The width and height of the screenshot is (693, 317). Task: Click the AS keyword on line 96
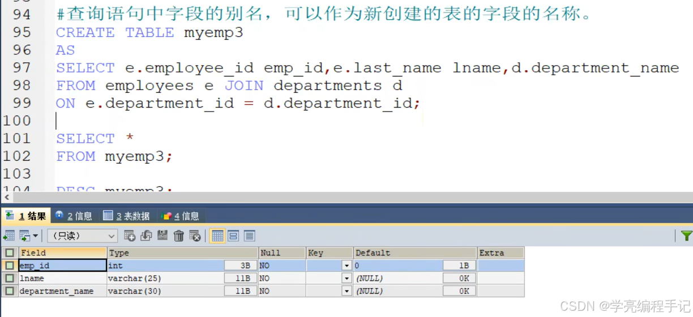[65, 50]
